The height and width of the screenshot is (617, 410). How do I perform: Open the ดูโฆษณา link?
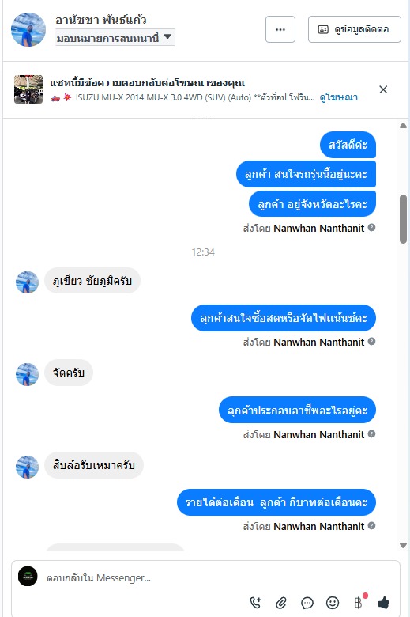(x=338, y=97)
